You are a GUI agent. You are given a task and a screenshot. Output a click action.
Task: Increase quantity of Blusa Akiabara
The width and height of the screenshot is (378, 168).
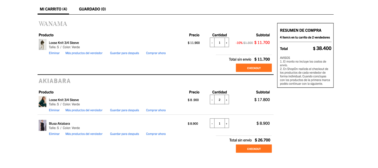pos(227,123)
